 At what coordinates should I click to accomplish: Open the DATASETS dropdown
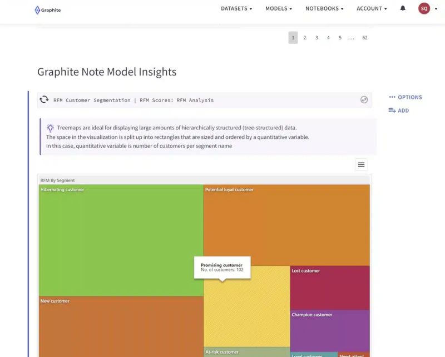point(235,8)
